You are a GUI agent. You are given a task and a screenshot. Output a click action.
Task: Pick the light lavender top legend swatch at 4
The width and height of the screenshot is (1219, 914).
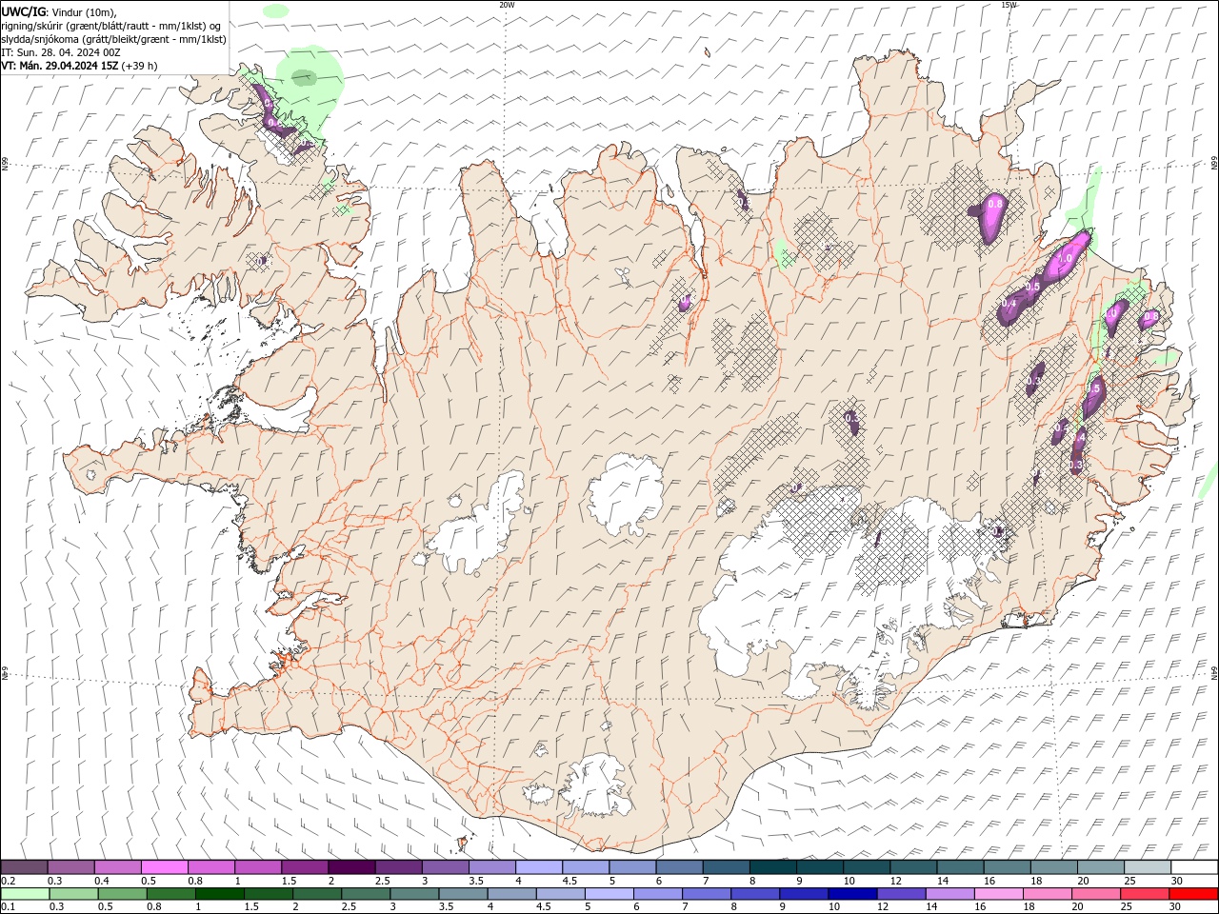[539, 867]
